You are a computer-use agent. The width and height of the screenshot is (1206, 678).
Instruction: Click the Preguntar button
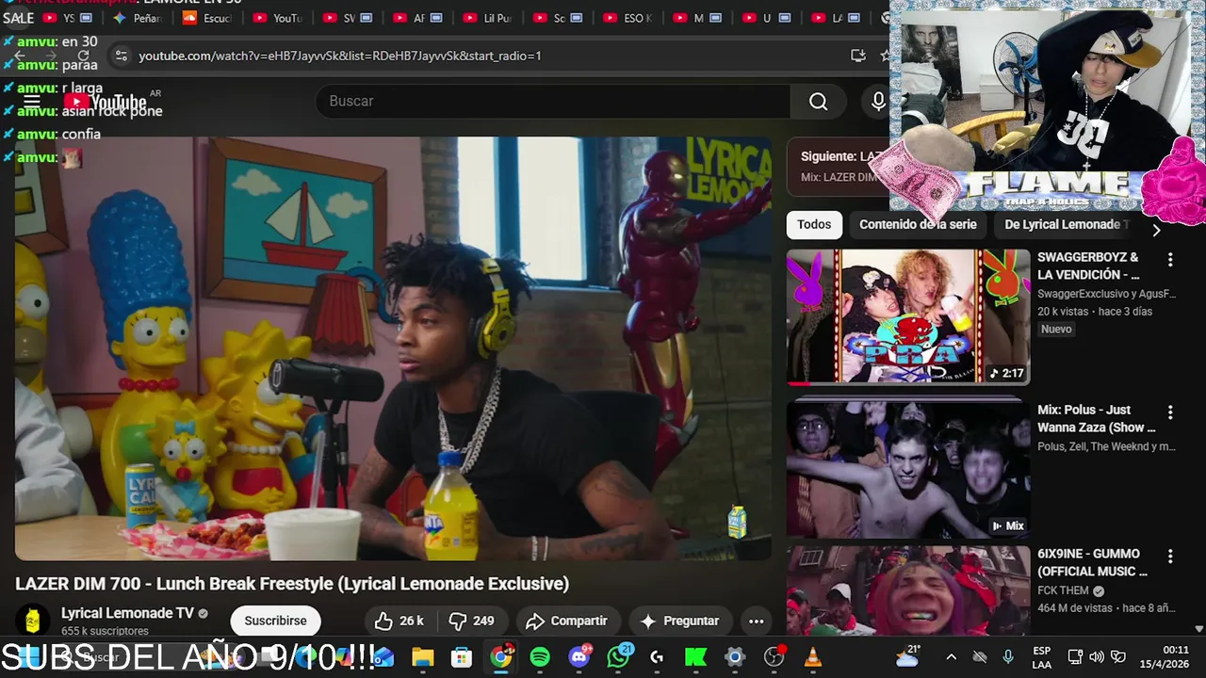point(679,621)
